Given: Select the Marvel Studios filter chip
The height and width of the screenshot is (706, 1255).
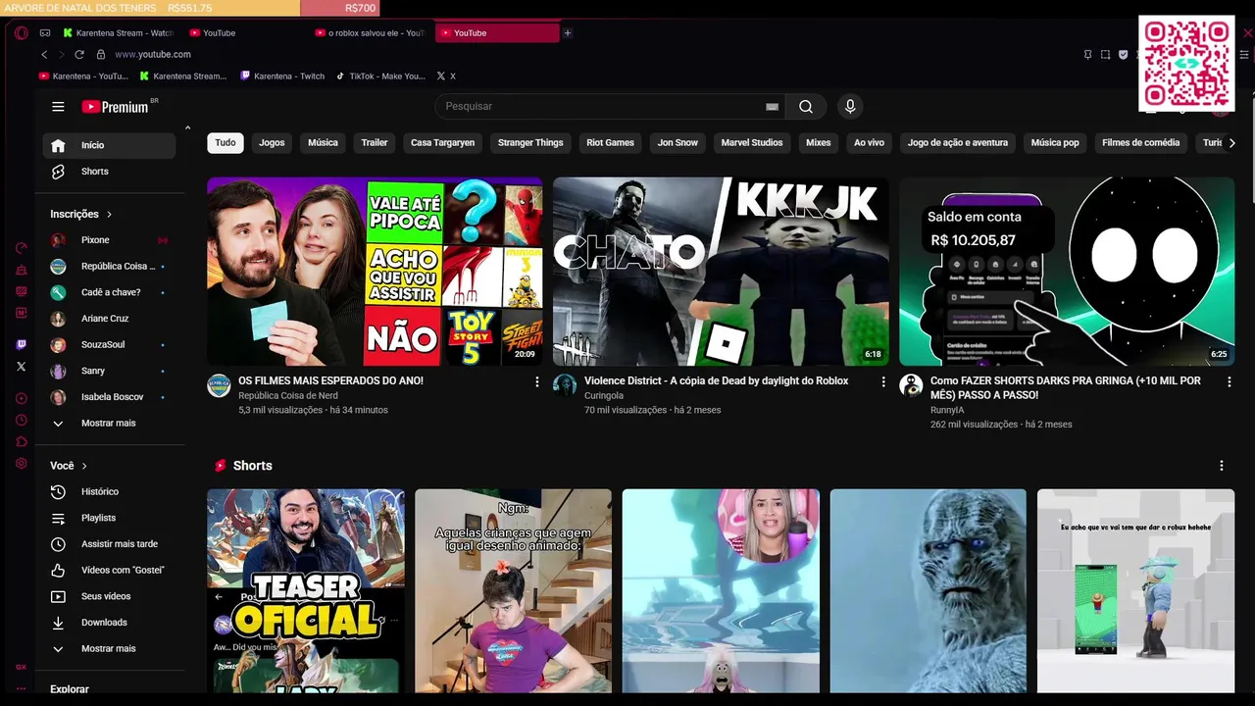Looking at the screenshot, I should click(x=752, y=143).
